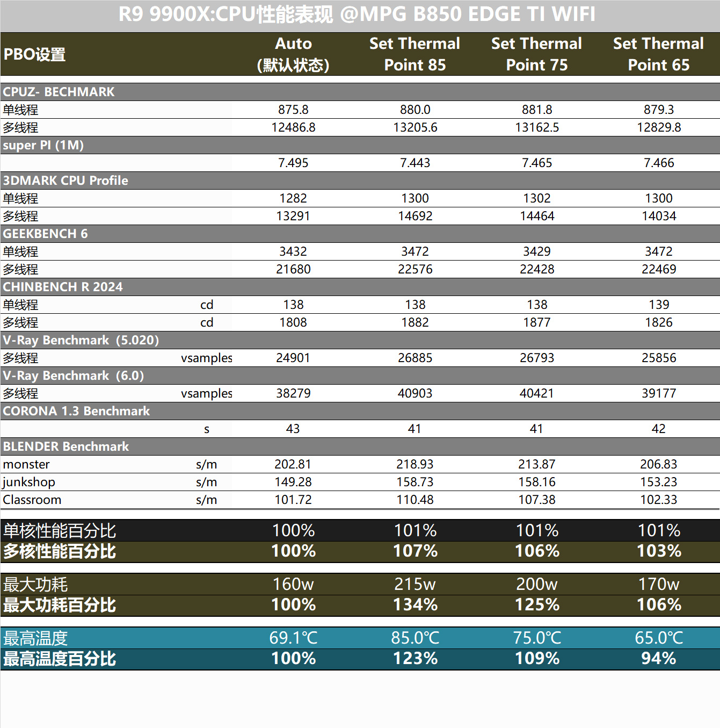
Task: Select the Blender monster value "218.93"
Action: 415,464
